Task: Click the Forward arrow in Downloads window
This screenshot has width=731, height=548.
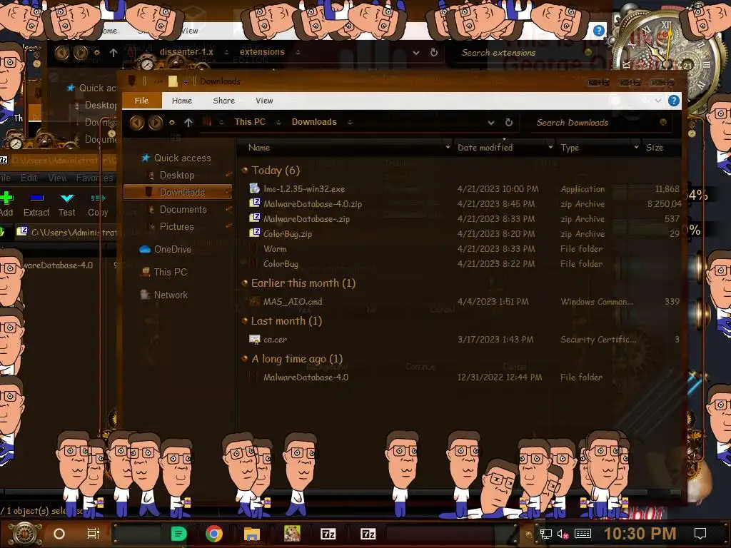Action: click(156, 123)
